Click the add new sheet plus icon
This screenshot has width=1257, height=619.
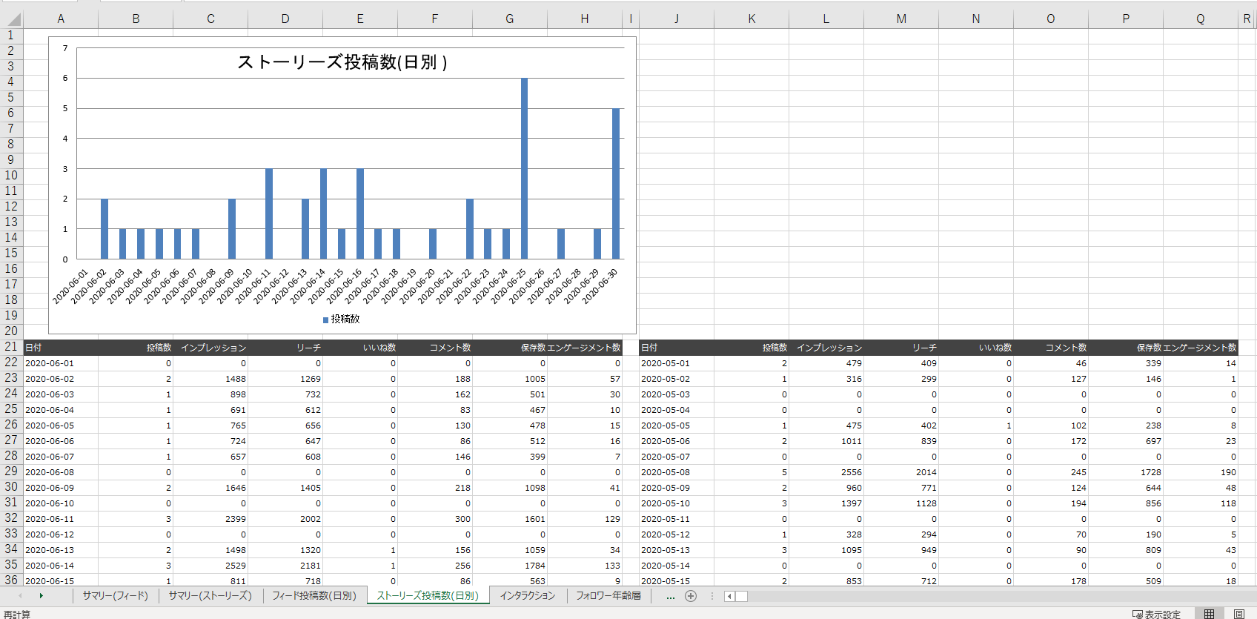click(x=691, y=596)
